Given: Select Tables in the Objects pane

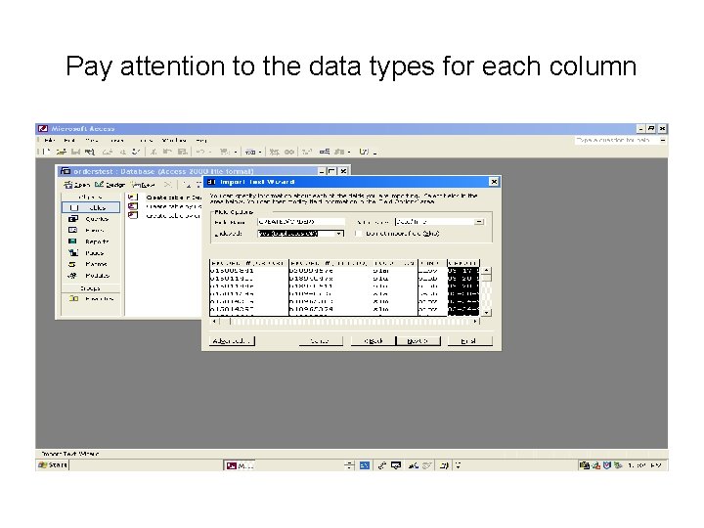Looking at the screenshot, I should click(91, 207).
